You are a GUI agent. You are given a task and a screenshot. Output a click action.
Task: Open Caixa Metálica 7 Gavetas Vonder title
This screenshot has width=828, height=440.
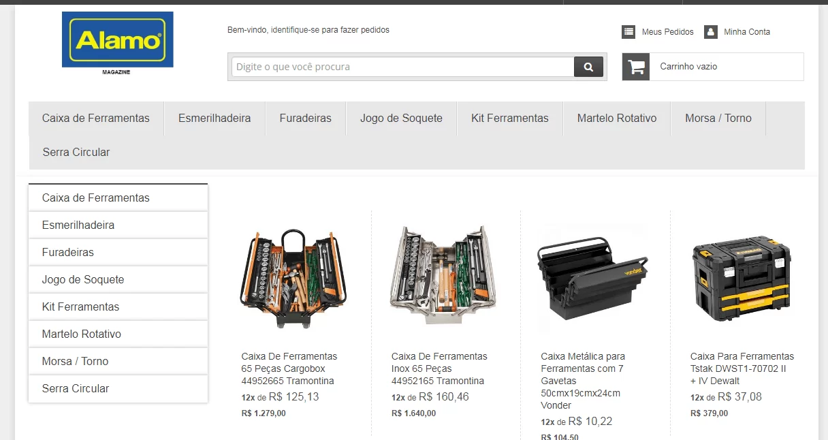click(x=583, y=381)
